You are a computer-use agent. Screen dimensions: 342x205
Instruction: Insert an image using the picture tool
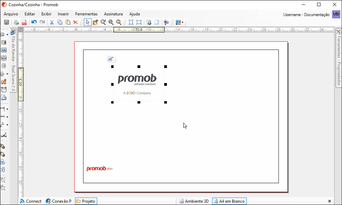pos(4,42)
